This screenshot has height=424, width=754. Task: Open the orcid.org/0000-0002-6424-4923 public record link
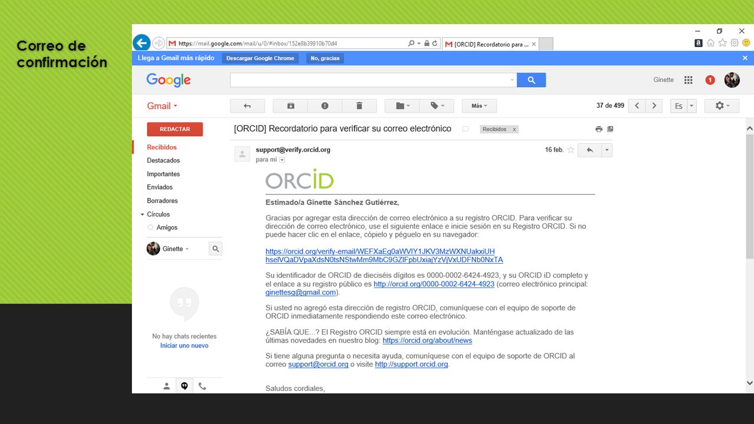pos(434,284)
